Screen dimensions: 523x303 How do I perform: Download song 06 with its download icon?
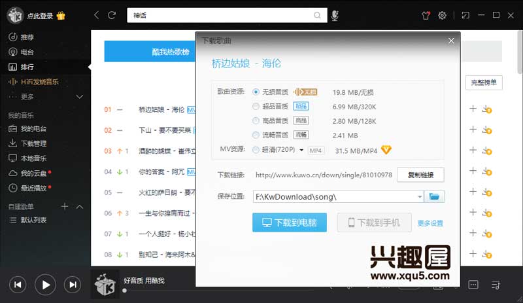487,213
